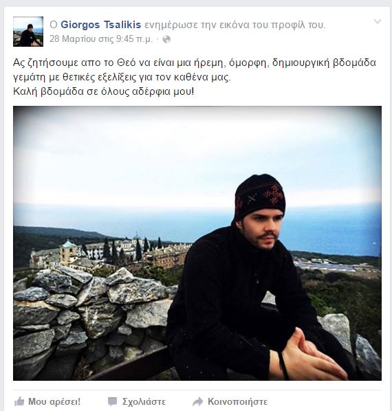This screenshot has height=411, width=392.
Task: Click the Σχολιάστε comment button text
Action: [144, 402]
